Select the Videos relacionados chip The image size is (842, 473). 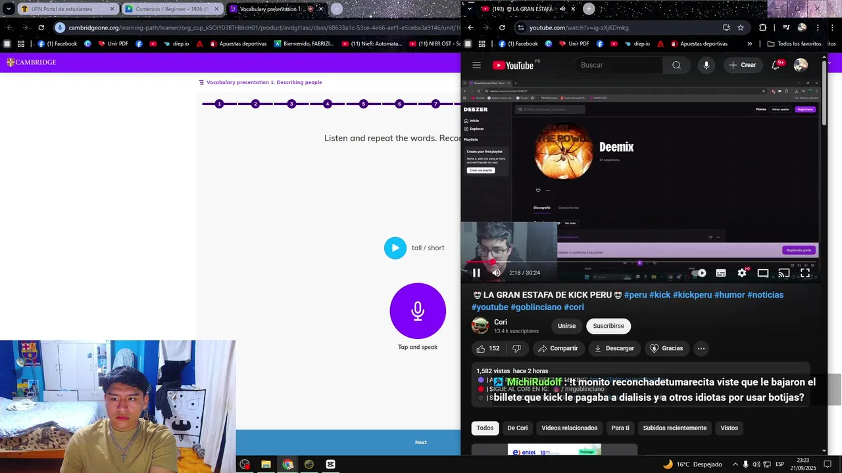[570, 428]
